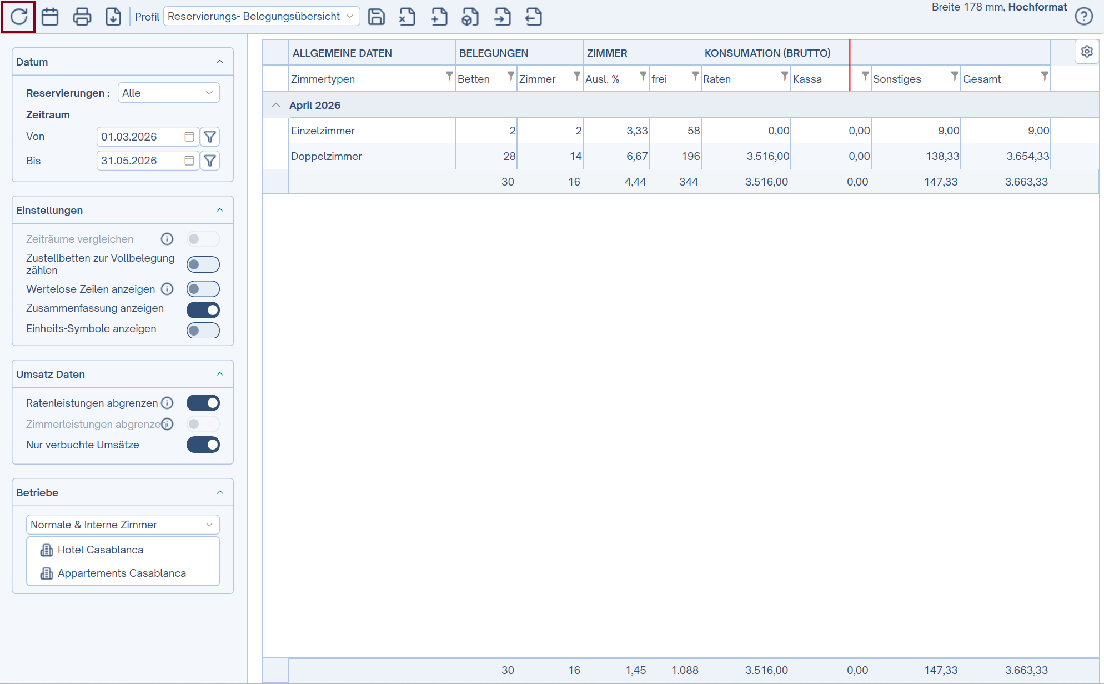
Task: Enable Einheits-Symbole anzeigen switch
Action: coord(203,331)
